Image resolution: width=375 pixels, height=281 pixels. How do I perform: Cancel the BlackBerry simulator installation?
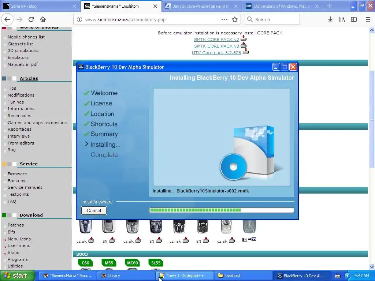pyautogui.click(x=94, y=210)
